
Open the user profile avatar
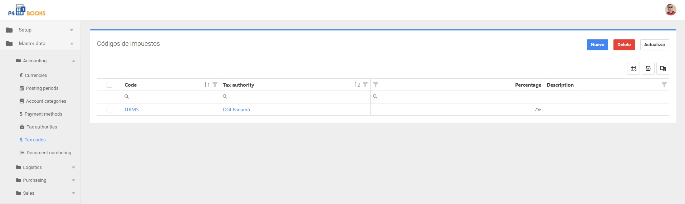pyautogui.click(x=670, y=10)
